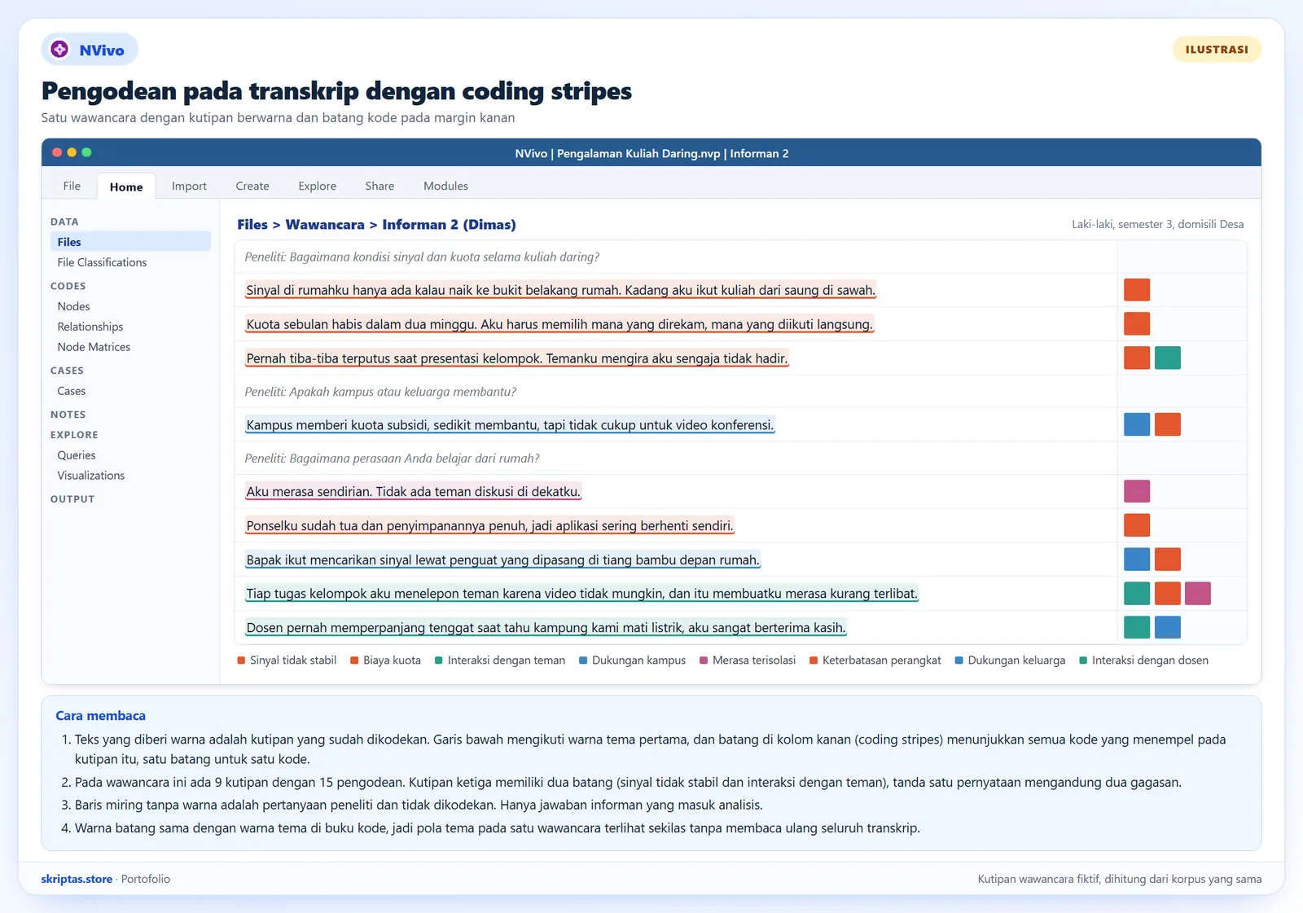Image resolution: width=1303 pixels, height=913 pixels.
Task: Click the NVivo logo icon
Action: point(59,50)
